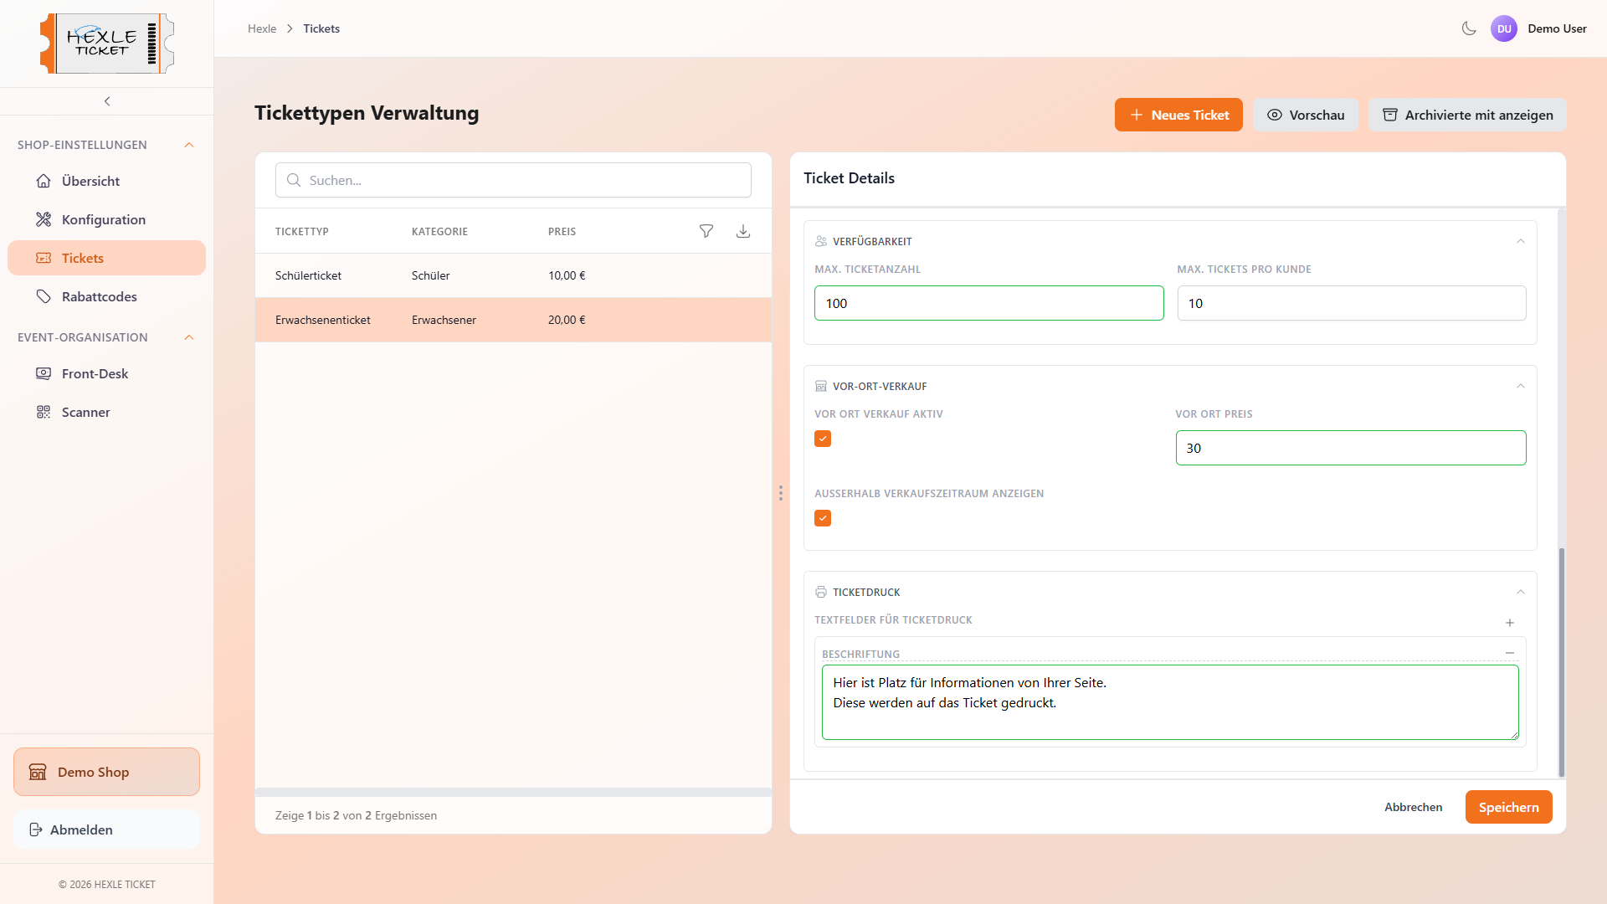This screenshot has height=904, width=1607.
Task: Uncheck Vor Ort Verkauf Aktiv checkbox
Action: click(x=823, y=439)
